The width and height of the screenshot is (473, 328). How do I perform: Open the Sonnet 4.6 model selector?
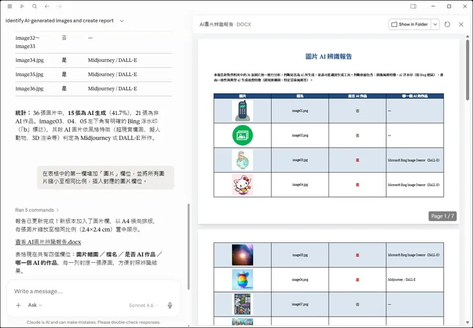tap(143, 306)
